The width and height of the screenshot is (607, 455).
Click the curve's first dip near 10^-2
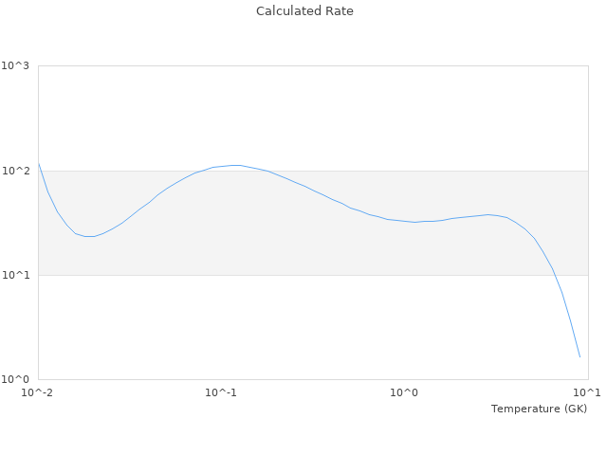(x=90, y=236)
